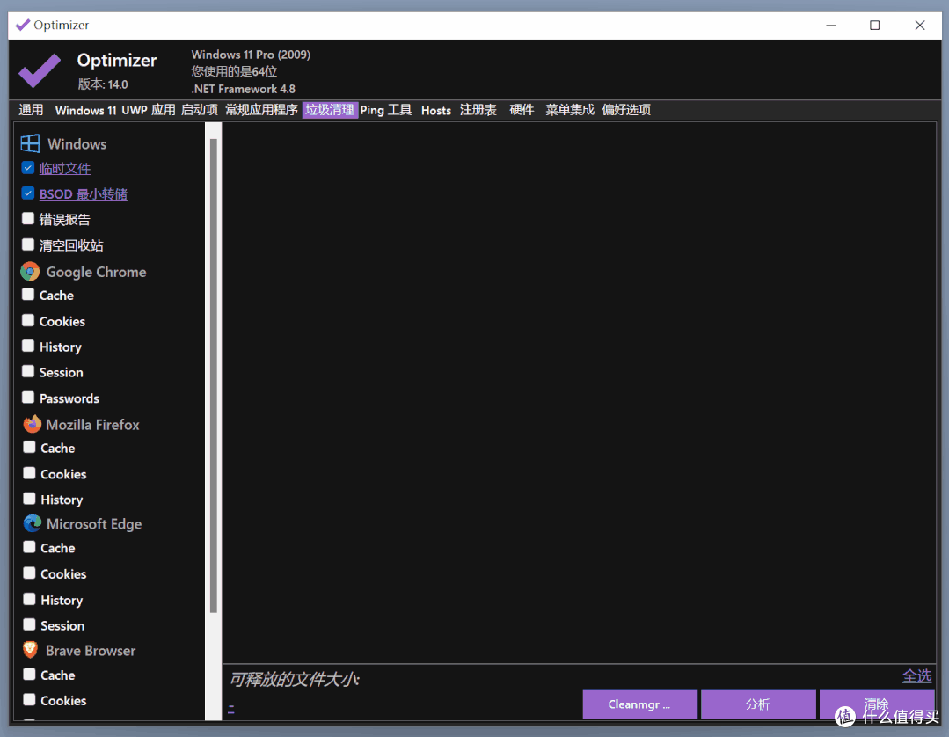Check Google Chrome Session option
949x737 pixels.
(x=28, y=371)
